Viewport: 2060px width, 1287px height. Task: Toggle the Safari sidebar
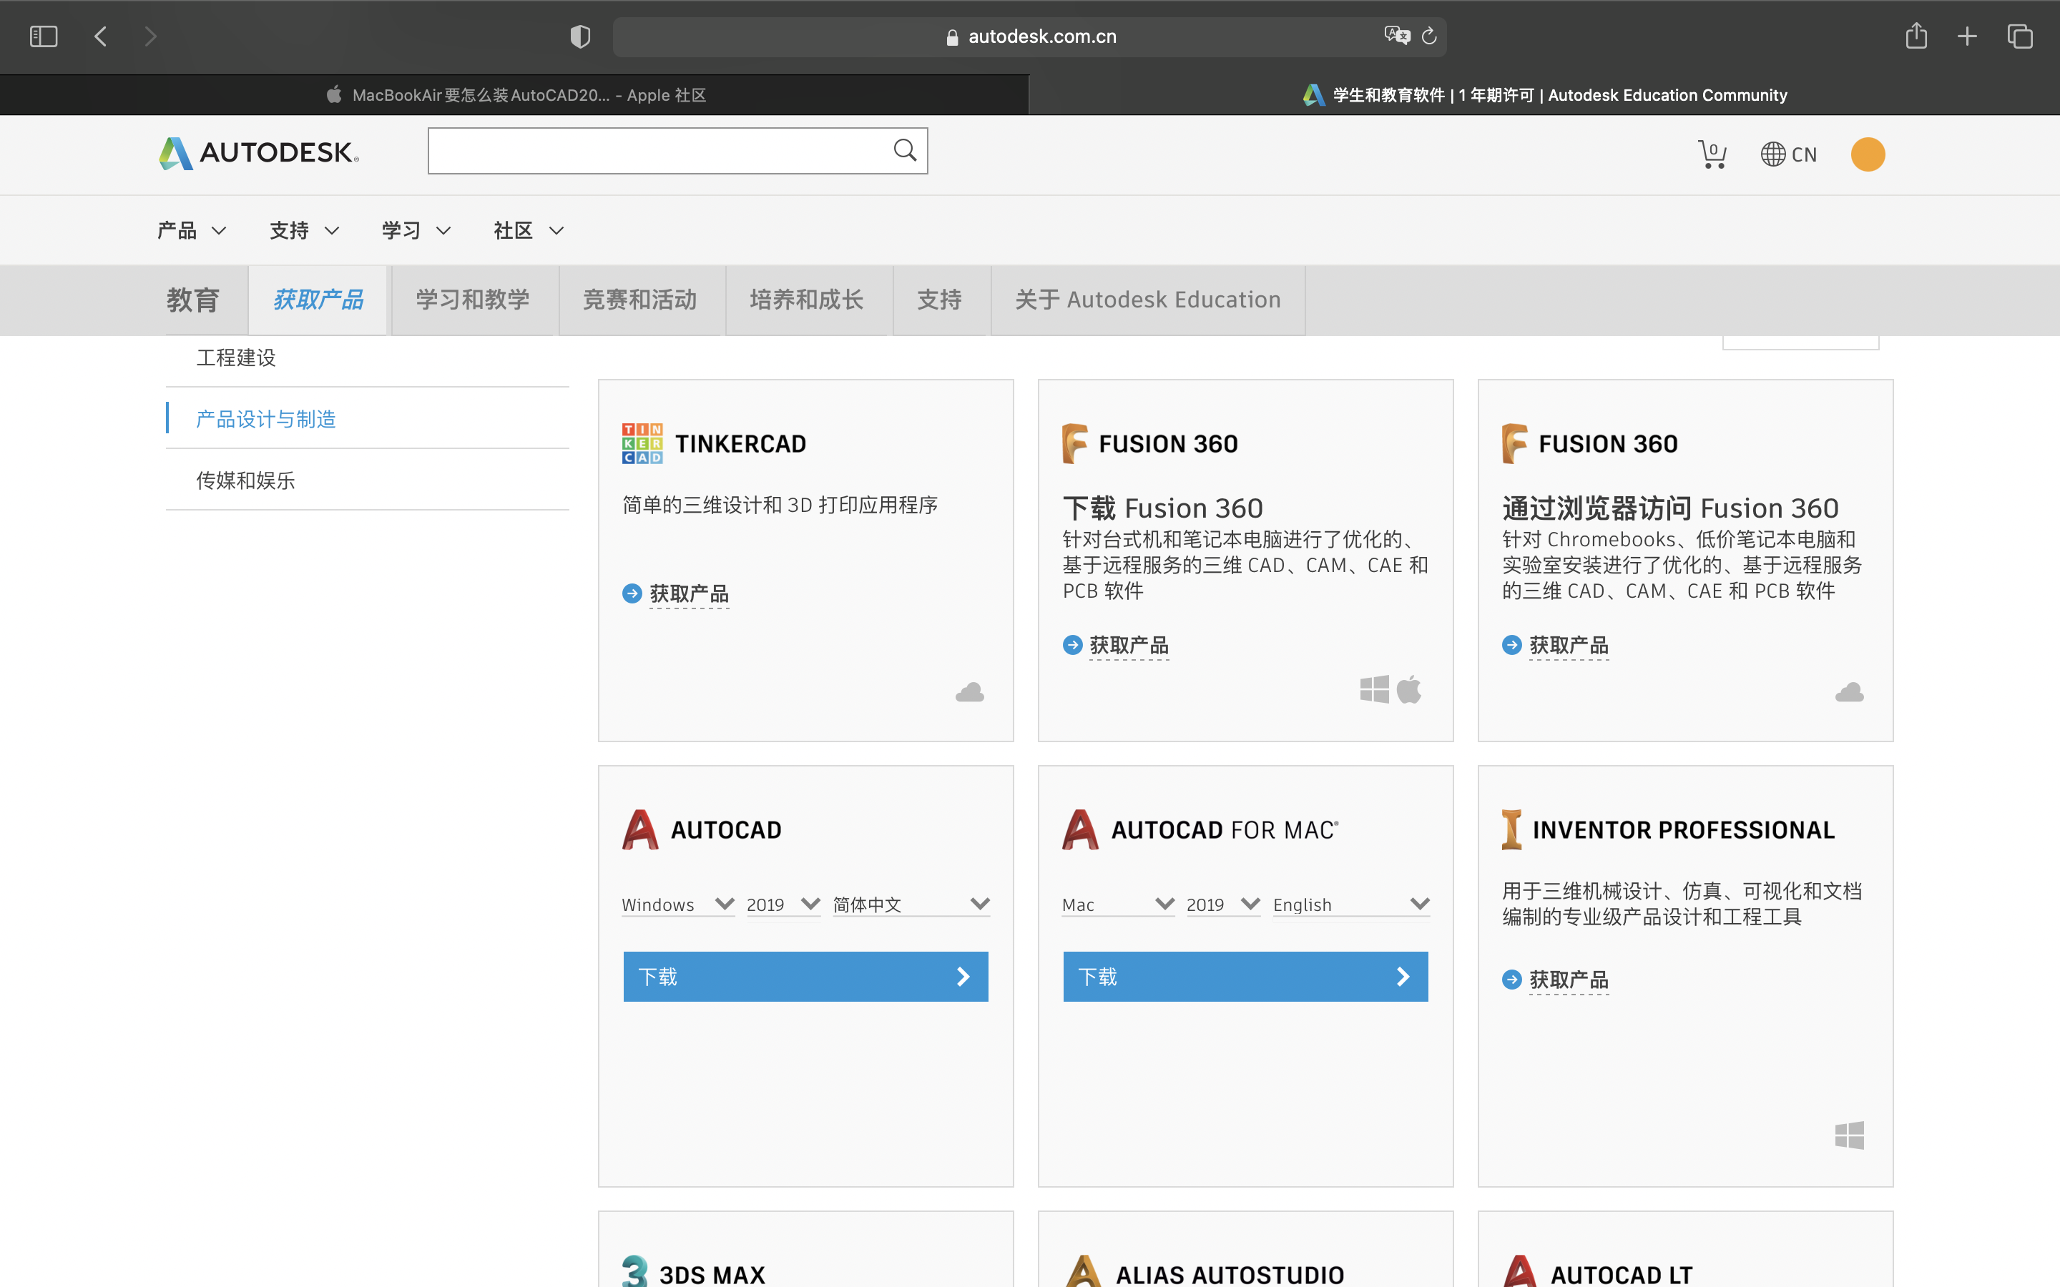click(x=44, y=36)
